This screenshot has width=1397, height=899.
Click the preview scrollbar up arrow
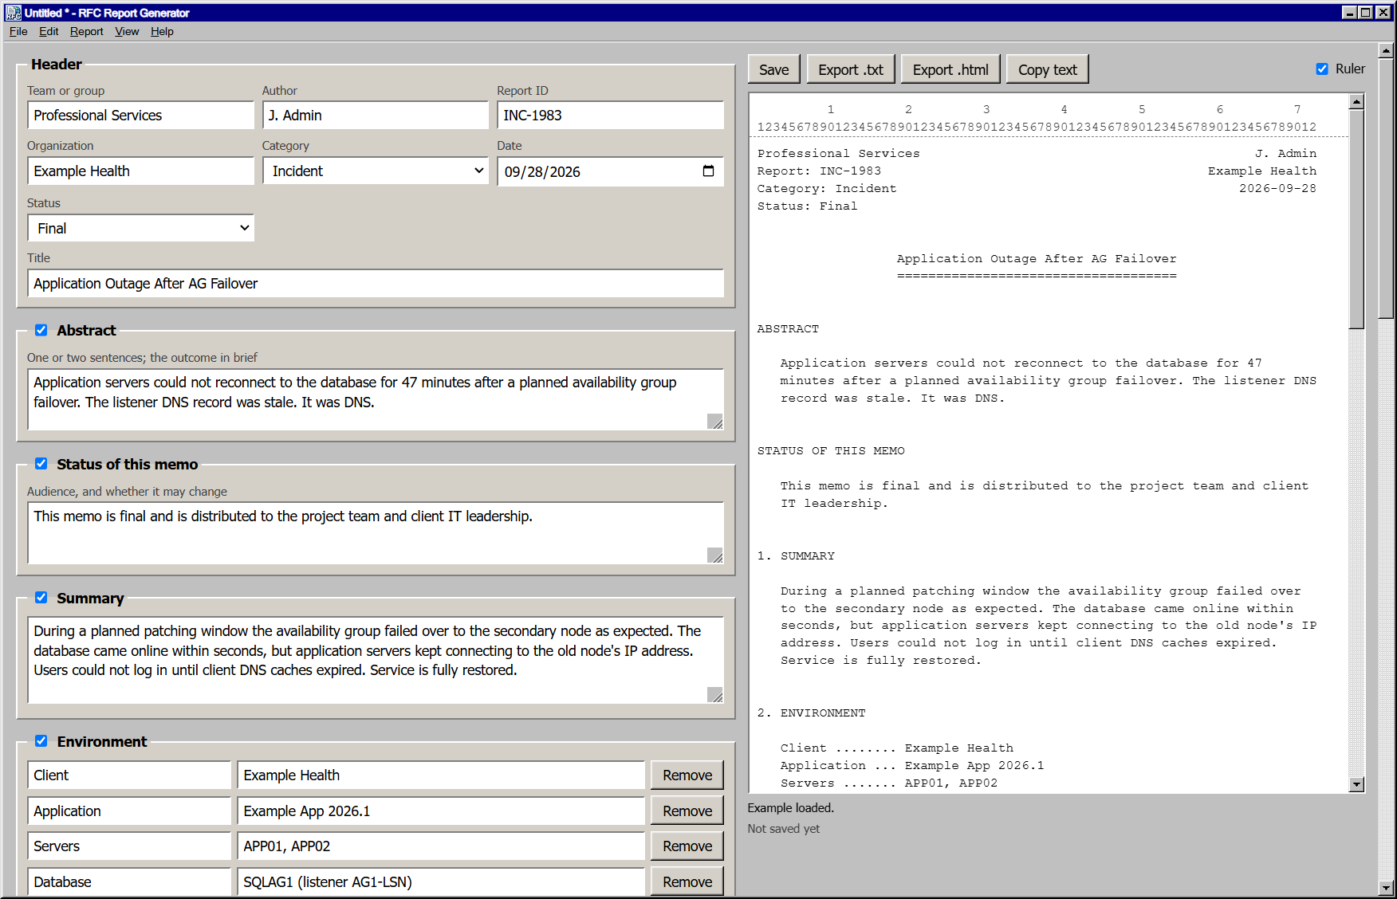tap(1356, 101)
